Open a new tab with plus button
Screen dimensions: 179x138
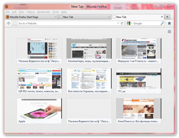167,17
